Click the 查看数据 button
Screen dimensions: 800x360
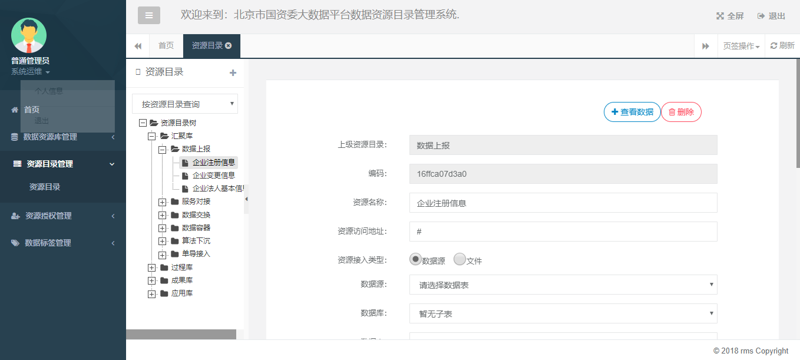point(632,112)
